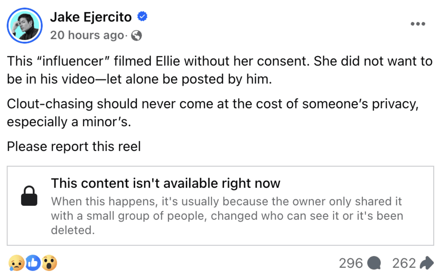Click the share arrow icon
This screenshot has width=440, height=279.
point(426,263)
